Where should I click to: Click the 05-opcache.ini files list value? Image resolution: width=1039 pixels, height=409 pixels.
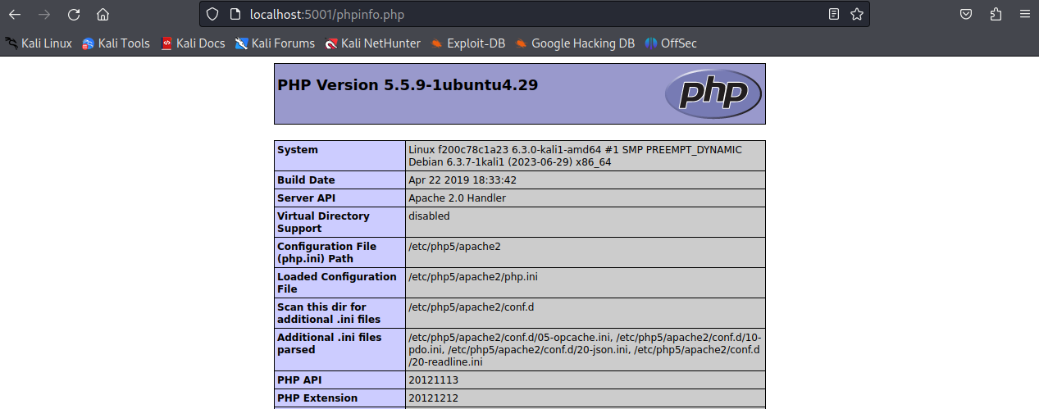586,349
